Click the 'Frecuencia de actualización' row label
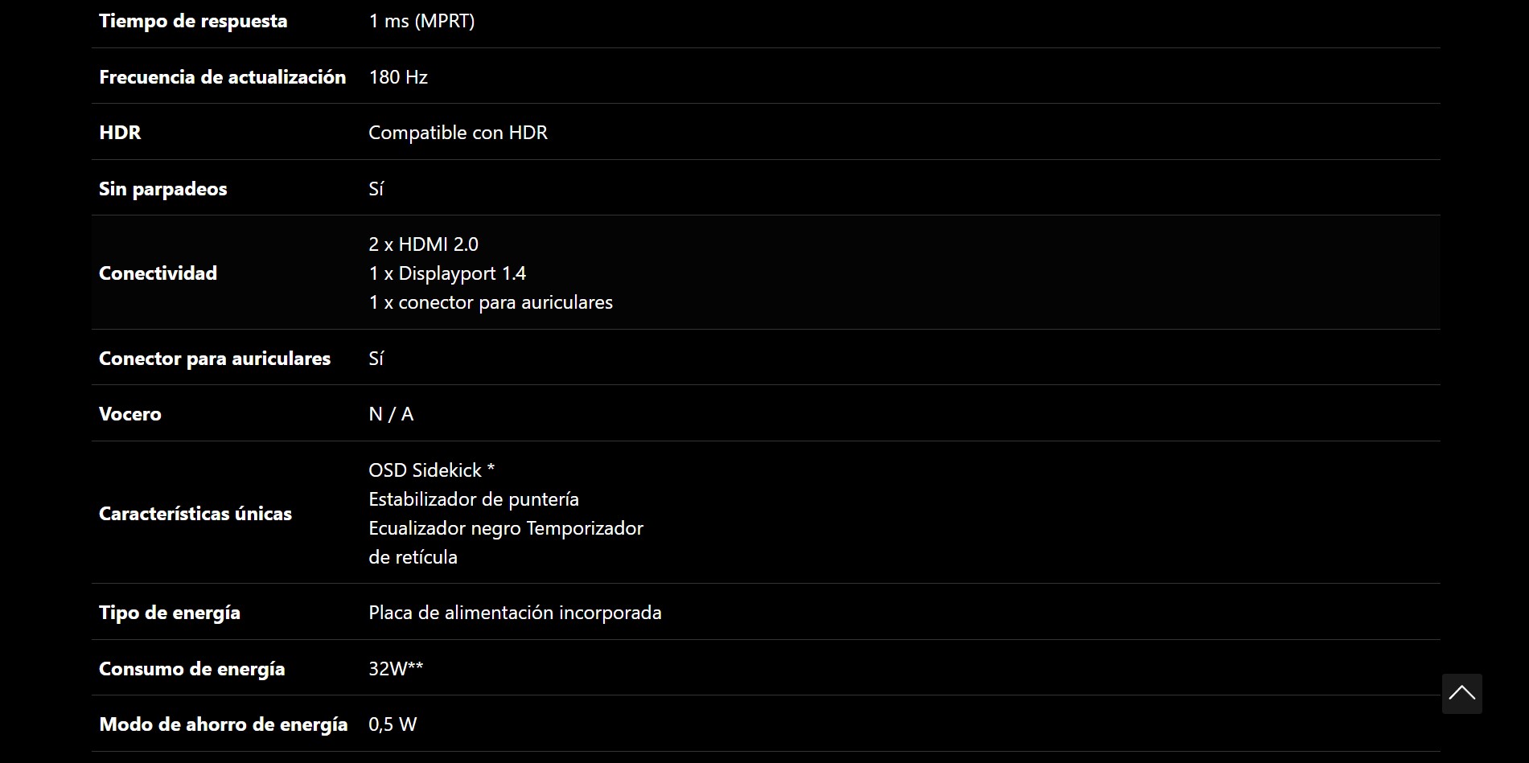The image size is (1529, 763). coord(223,77)
